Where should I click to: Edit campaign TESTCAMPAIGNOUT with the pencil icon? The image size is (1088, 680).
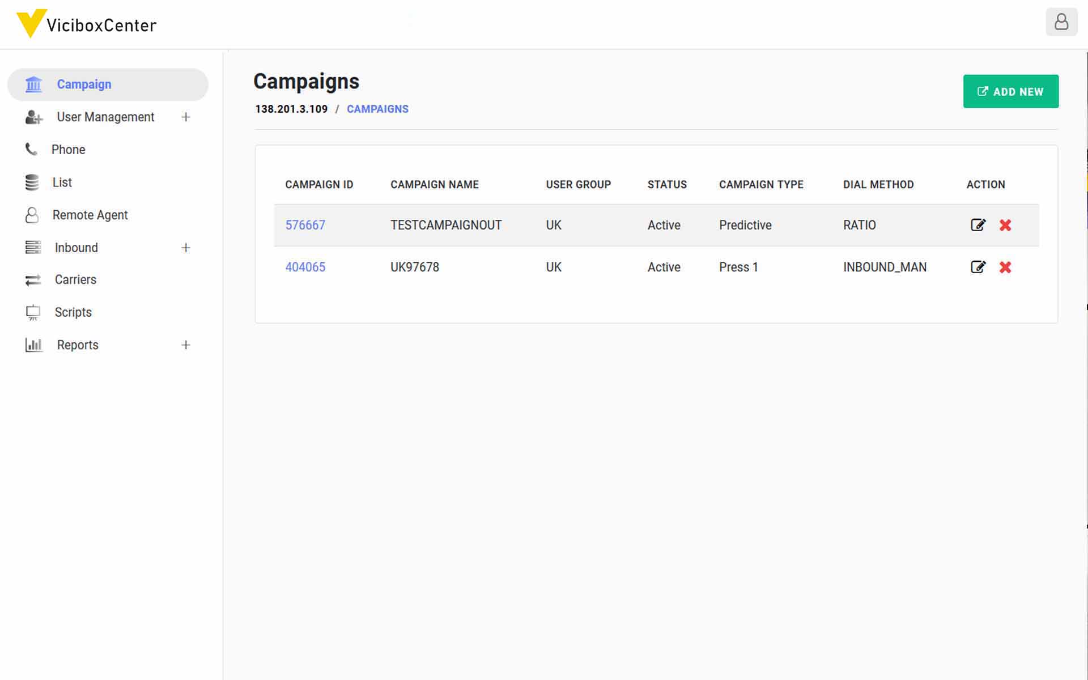[979, 225]
